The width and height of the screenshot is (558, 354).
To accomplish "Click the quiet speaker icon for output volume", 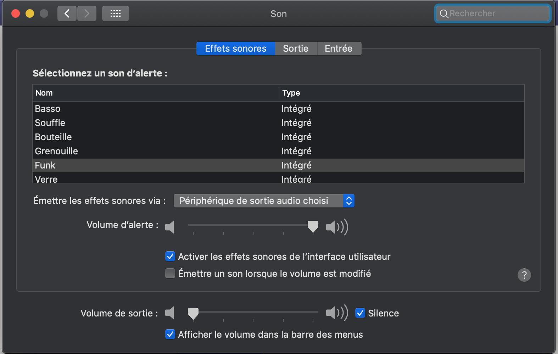I will point(170,313).
